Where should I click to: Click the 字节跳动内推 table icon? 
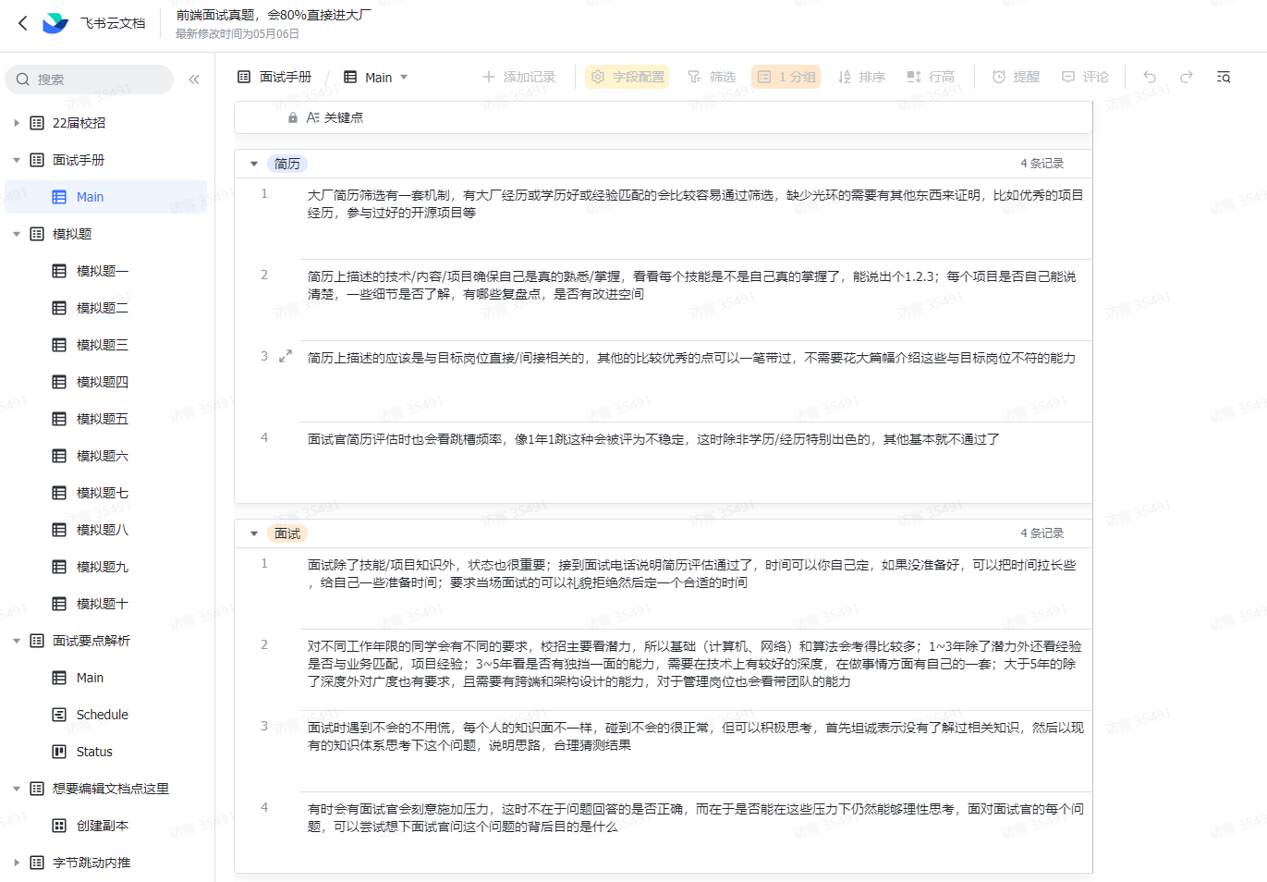[37, 863]
